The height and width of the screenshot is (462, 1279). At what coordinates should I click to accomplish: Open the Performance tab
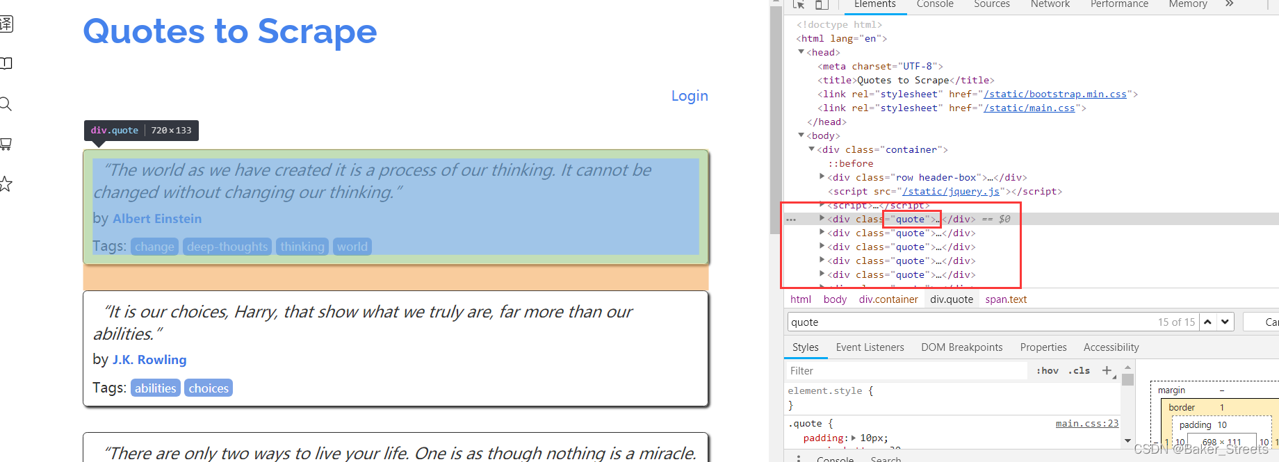(x=1119, y=4)
